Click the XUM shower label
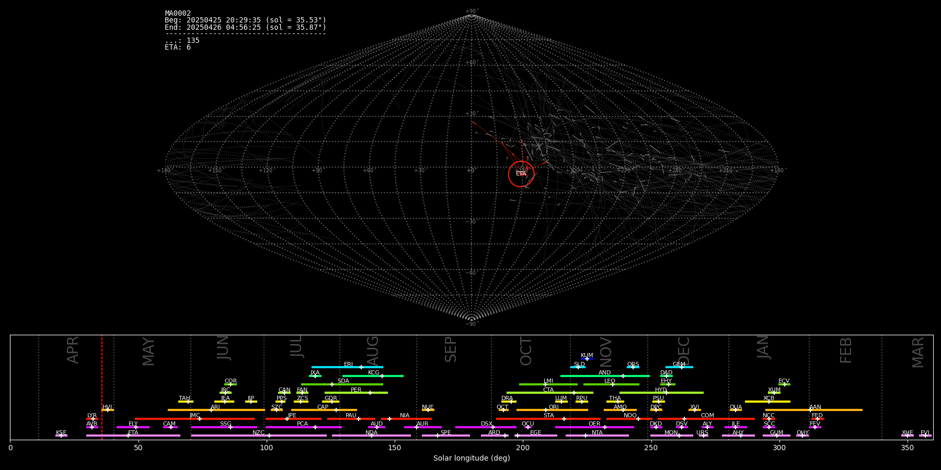Screen dimensions: 941x470 (774, 390)
